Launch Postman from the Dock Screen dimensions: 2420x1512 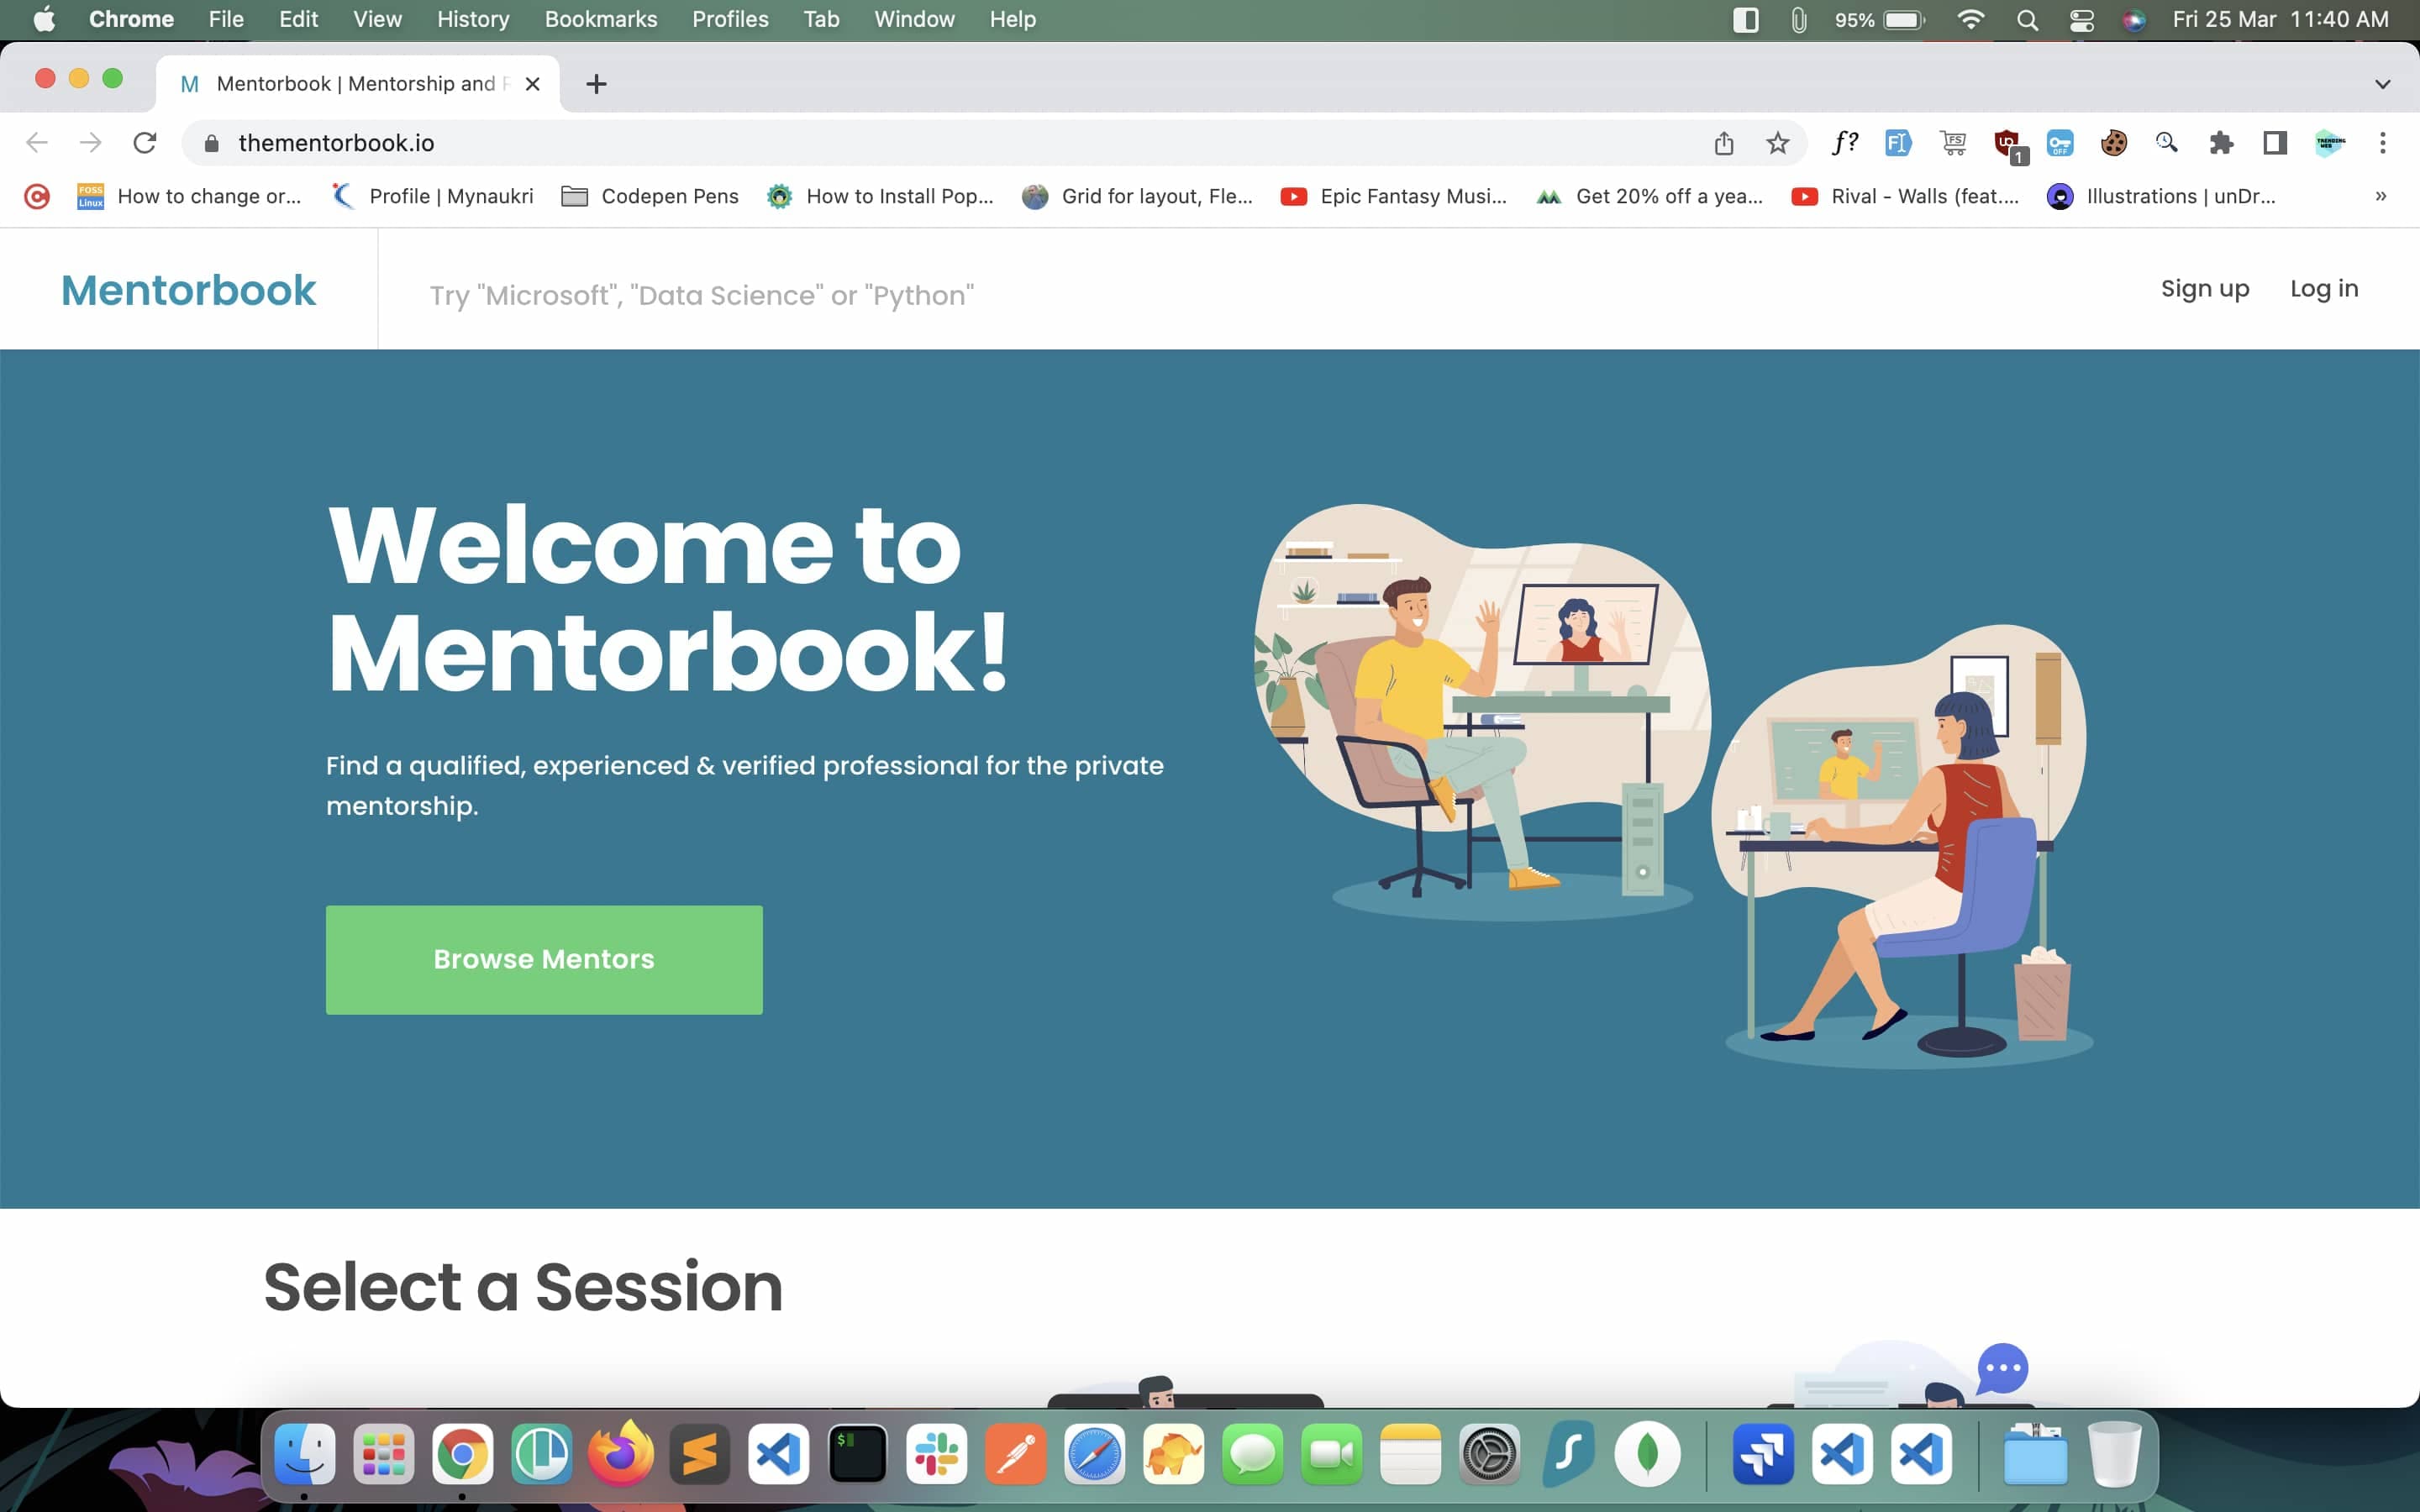coord(1016,1454)
